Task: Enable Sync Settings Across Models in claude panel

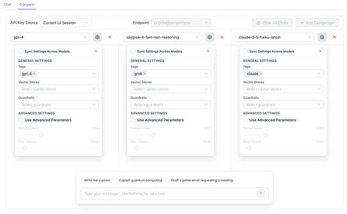Action: point(245,51)
